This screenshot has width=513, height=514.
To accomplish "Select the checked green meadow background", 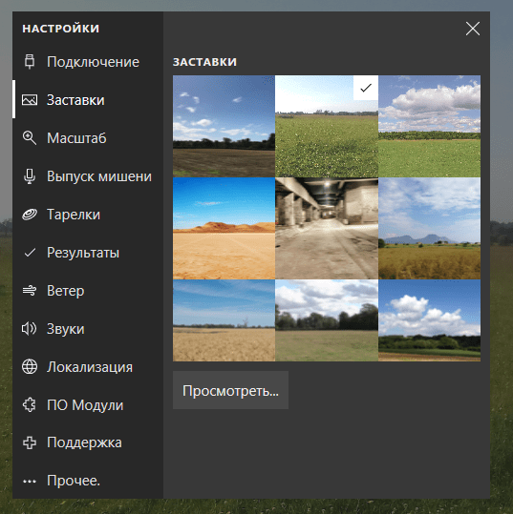I will [327, 126].
